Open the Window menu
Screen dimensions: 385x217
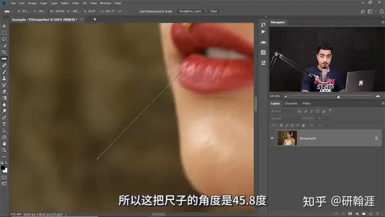105,3
